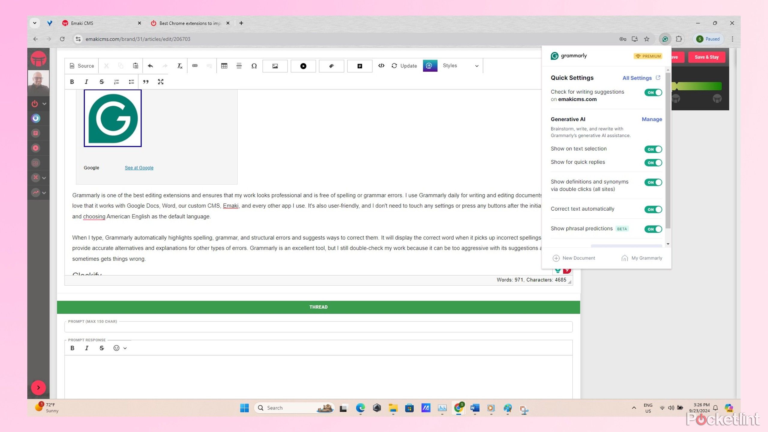Open the blue chat bubble tool
Image resolution: width=768 pixels, height=432 pixels.
430,66
